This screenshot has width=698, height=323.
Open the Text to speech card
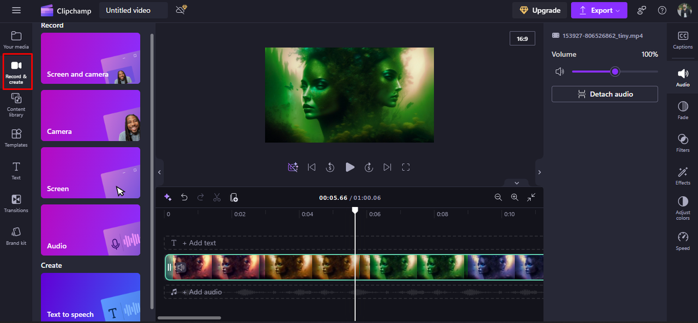[x=91, y=297]
